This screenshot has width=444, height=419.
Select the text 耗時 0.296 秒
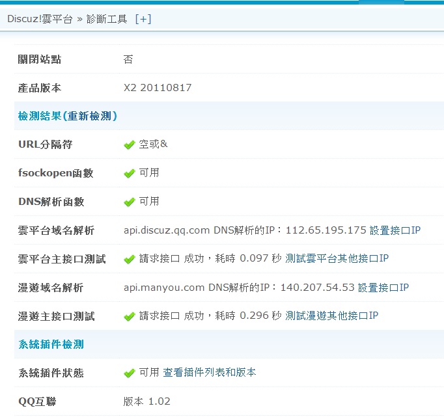coord(248,316)
